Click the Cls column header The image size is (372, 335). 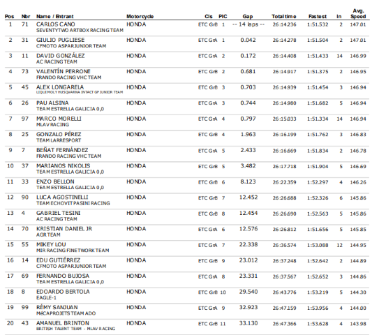coord(209,16)
